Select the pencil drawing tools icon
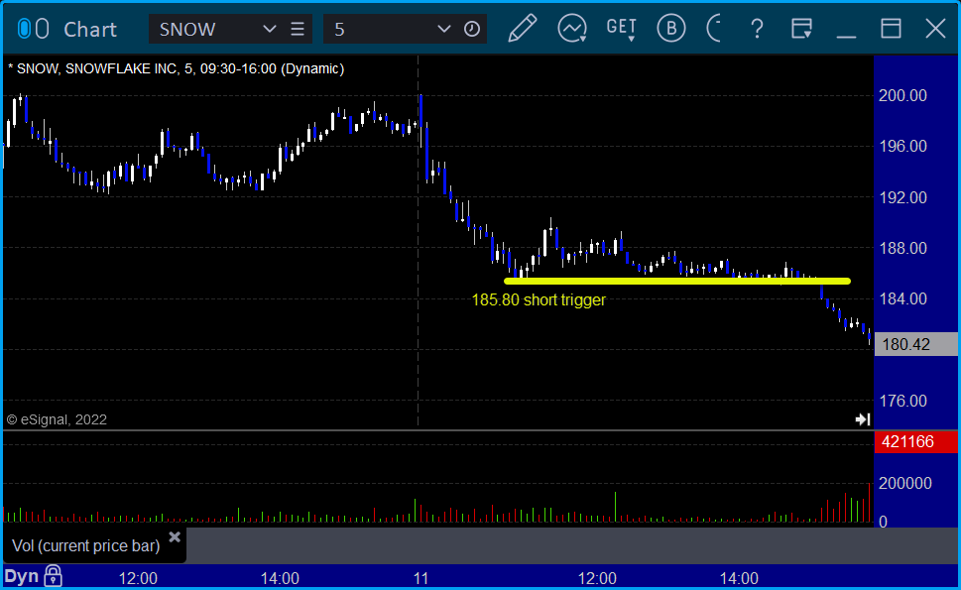Image resolution: width=961 pixels, height=590 pixels. pos(523,28)
